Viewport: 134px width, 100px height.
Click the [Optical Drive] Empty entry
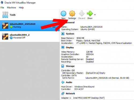pos(95,73)
